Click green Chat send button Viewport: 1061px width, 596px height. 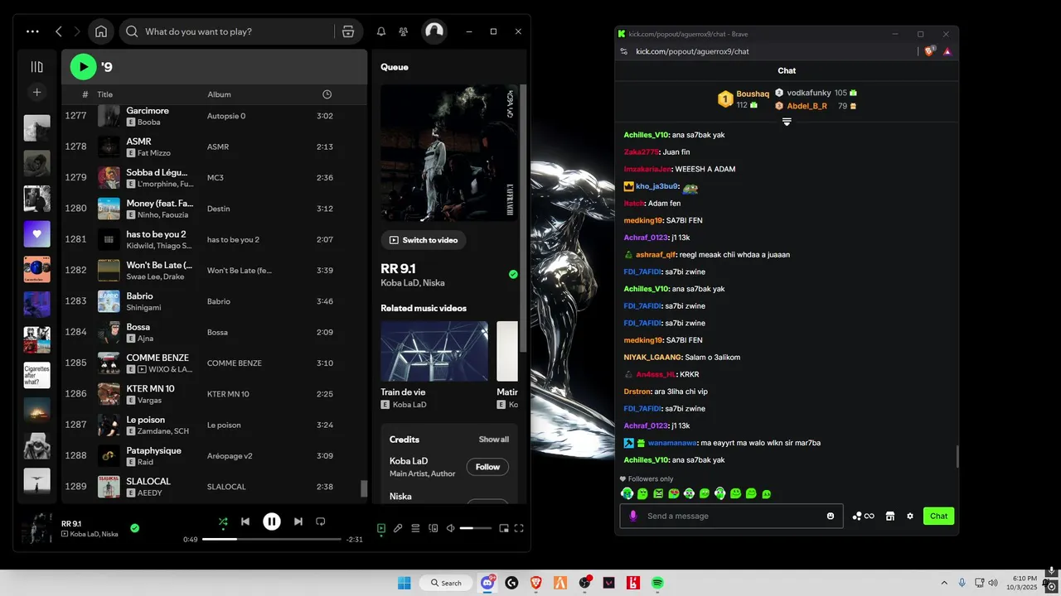click(x=938, y=516)
